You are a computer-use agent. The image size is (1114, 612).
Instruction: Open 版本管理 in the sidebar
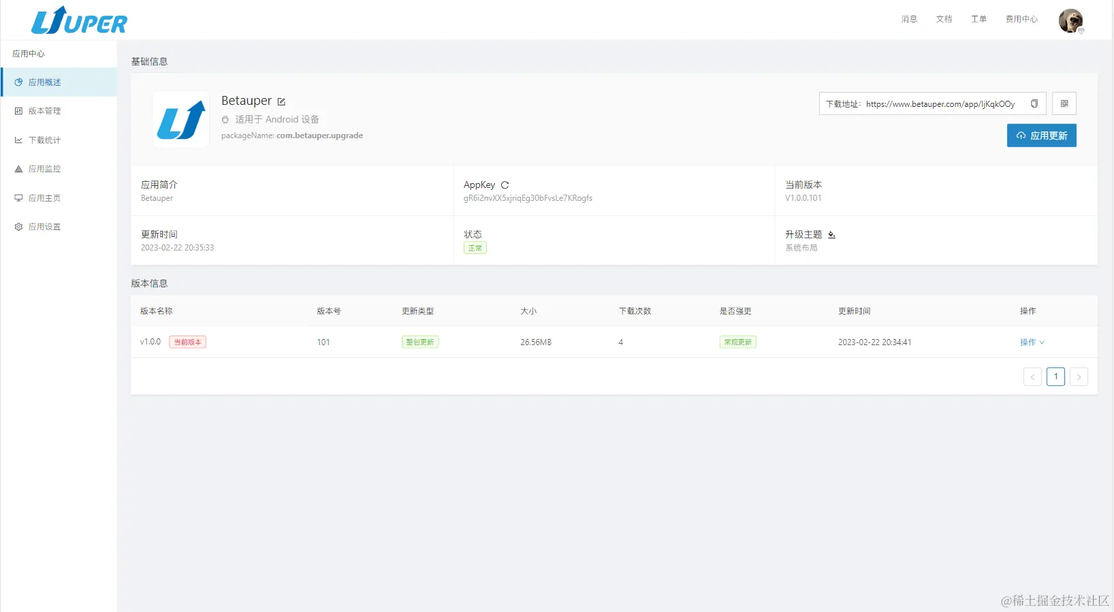[x=59, y=111]
